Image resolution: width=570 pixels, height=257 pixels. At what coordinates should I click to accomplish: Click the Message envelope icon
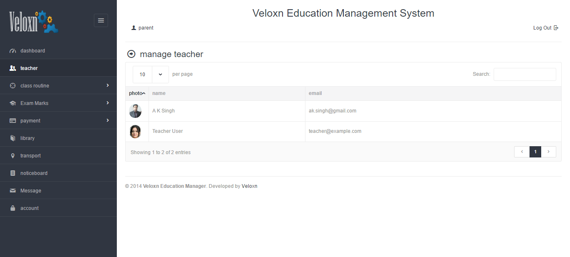13,191
